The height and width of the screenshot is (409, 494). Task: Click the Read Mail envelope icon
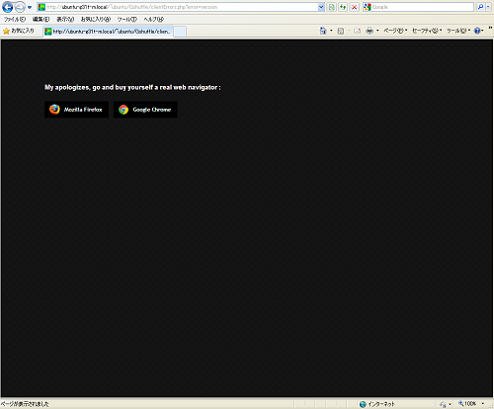[357, 31]
